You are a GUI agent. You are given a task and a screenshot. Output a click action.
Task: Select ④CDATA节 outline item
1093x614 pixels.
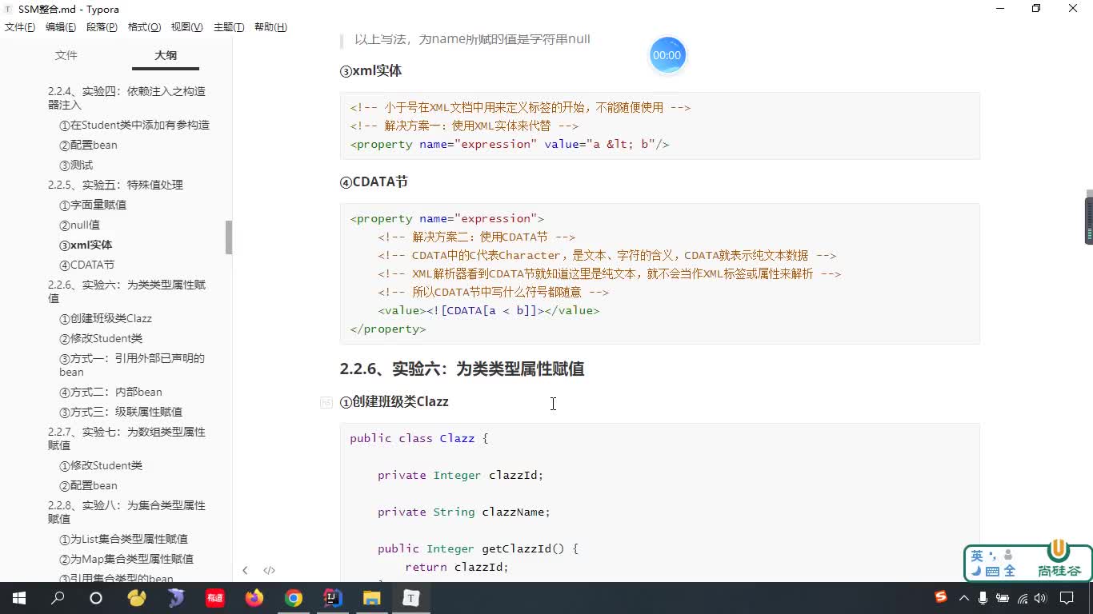tap(86, 265)
